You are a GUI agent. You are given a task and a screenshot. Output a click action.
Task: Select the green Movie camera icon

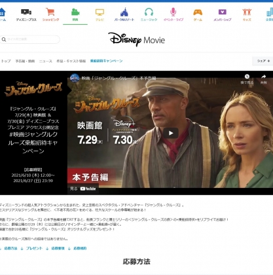coord(75,12)
